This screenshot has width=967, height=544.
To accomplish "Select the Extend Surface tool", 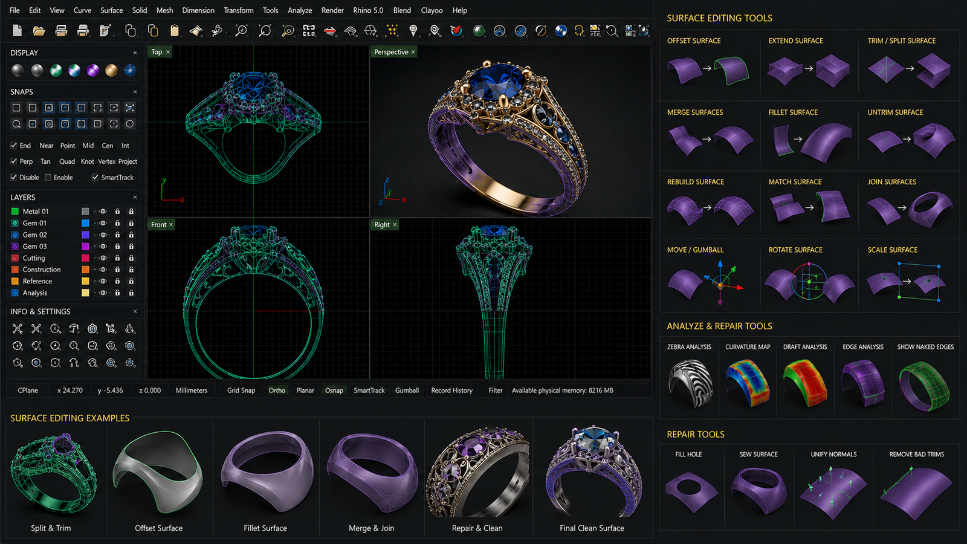I will (809, 65).
